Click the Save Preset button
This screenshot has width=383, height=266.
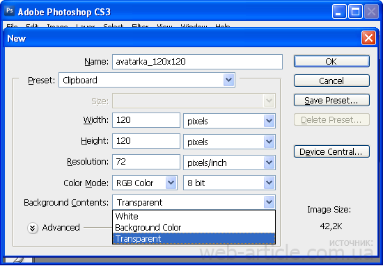coord(331,100)
